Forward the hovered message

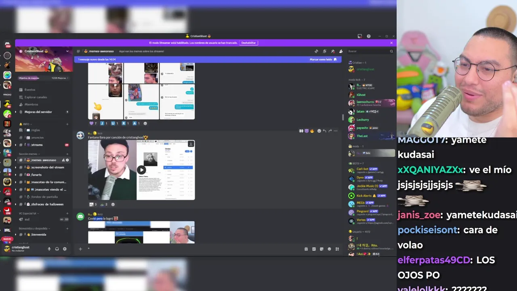pyautogui.click(x=330, y=131)
